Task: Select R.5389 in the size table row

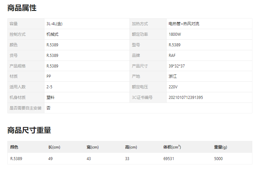Action: tap(16, 159)
